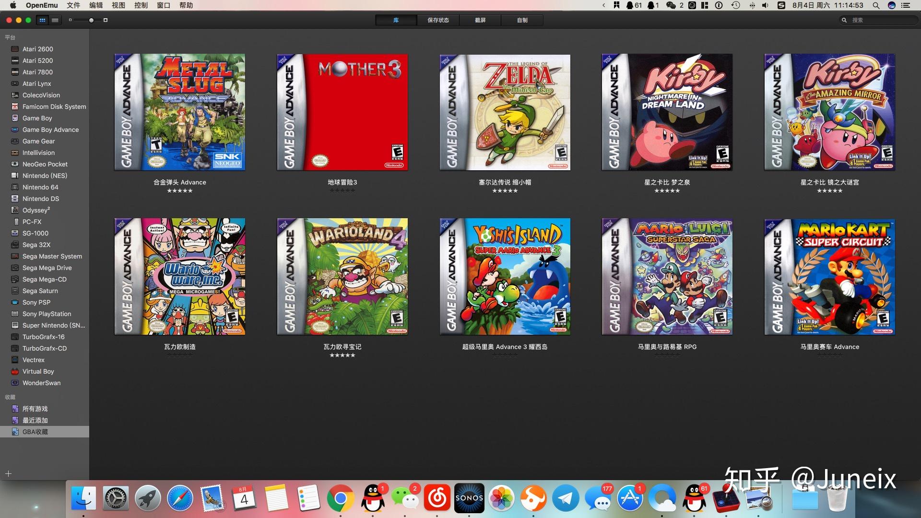Select Game Boy Advance platform icon

(15, 129)
